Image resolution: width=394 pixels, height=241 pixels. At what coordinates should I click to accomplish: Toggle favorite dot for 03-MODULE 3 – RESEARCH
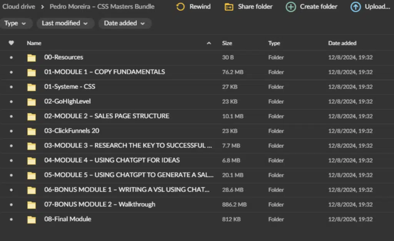(11, 146)
